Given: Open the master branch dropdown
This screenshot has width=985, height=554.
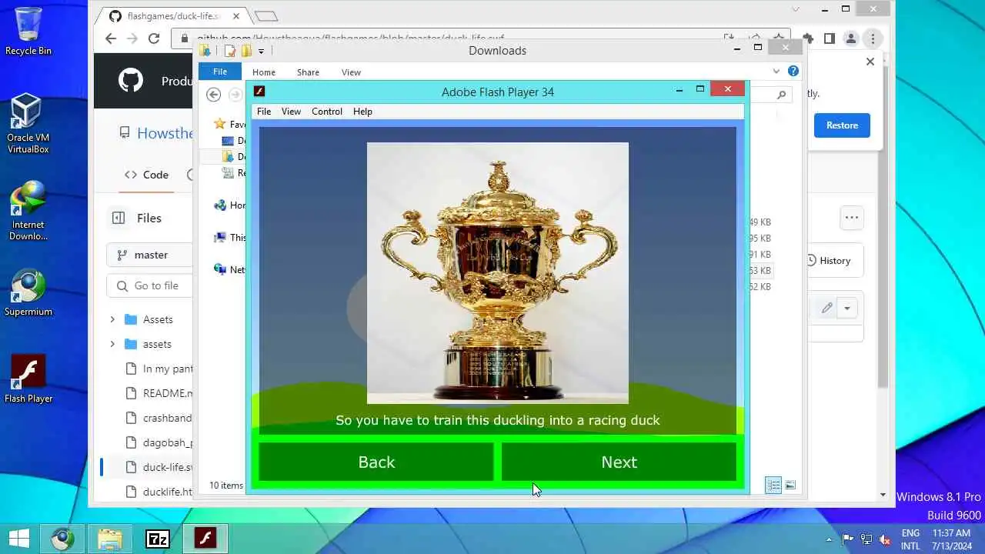Looking at the screenshot, I should click(150, 255).
